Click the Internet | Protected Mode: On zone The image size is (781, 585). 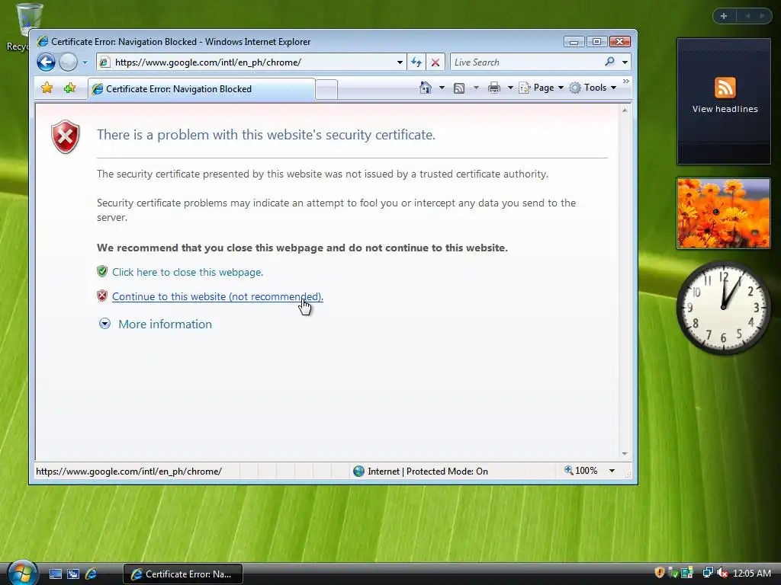click(x=421, y=471)
